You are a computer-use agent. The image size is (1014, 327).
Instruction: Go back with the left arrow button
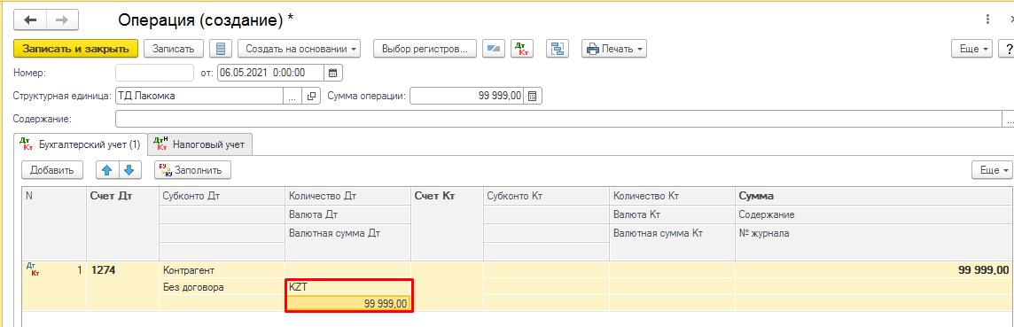coord(31,20)
